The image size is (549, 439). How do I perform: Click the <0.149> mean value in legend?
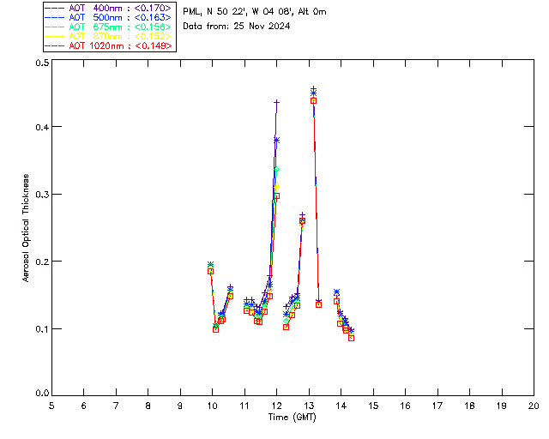(153, 45)
